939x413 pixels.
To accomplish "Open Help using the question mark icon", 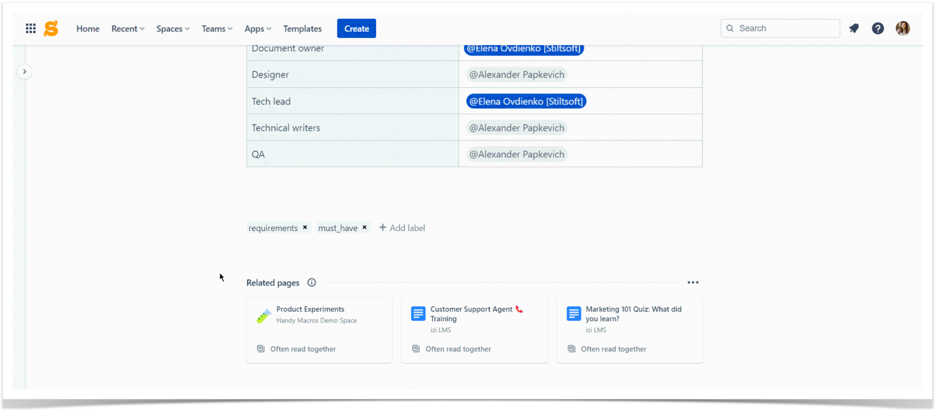I will [x=878, y=28].
